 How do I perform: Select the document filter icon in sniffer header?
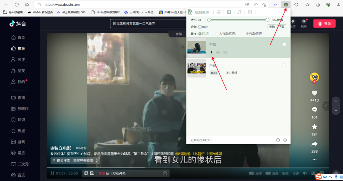click(250, 12)
